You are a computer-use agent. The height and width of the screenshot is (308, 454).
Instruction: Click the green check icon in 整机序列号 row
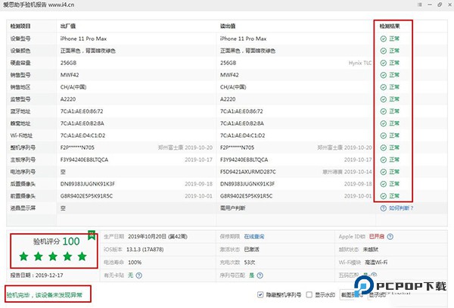click(384, 148)
